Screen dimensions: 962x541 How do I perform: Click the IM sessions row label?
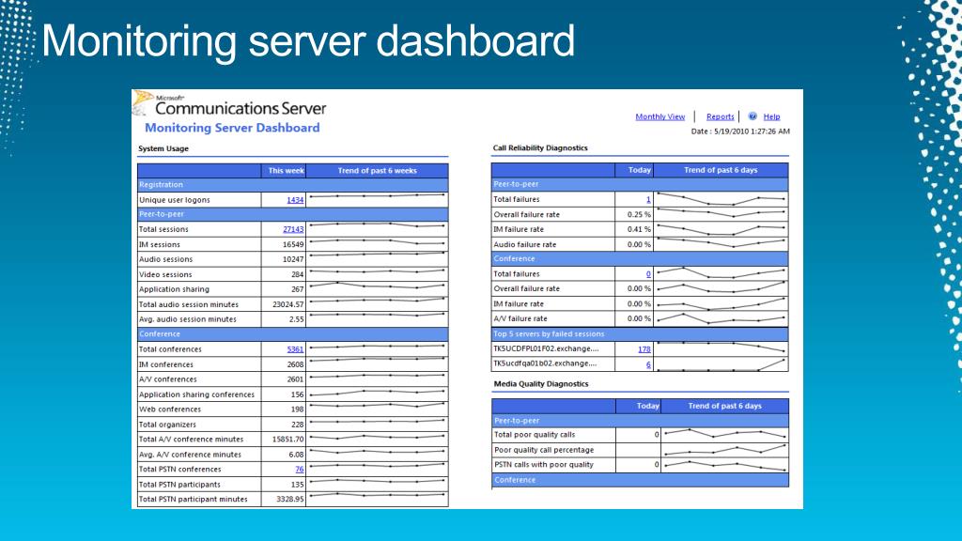[160, 244]
